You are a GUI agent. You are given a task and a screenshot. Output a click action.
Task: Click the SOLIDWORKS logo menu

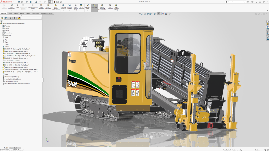coord(6,2)
